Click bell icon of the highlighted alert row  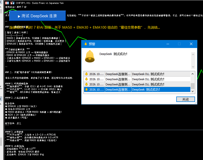pyautogui.click(x=87, y=90)
